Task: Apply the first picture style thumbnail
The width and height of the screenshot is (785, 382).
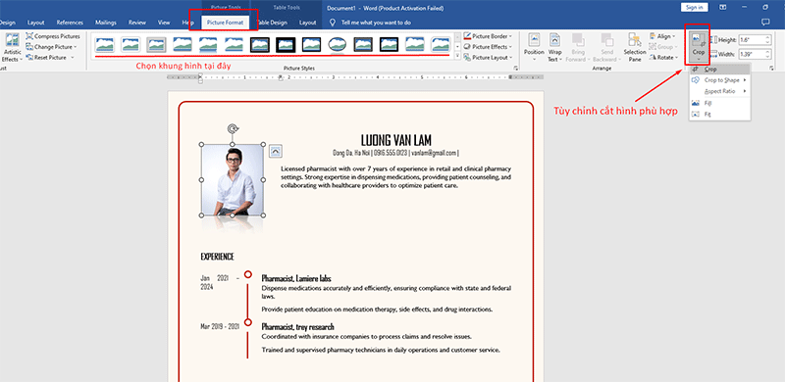Action: click(x=105, y=44)
